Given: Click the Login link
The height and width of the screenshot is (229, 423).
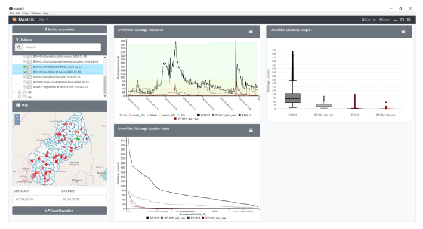Looking at the screenshot, I should tap(384, 20).
